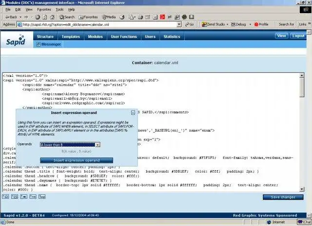Open the Favorites menu in the menu bar
Viewport: 312px width, 226px height.
click(44, 10)
